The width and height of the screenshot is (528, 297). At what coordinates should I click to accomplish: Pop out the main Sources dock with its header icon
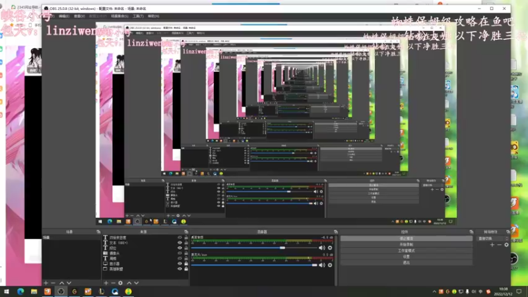coord(186,232)
